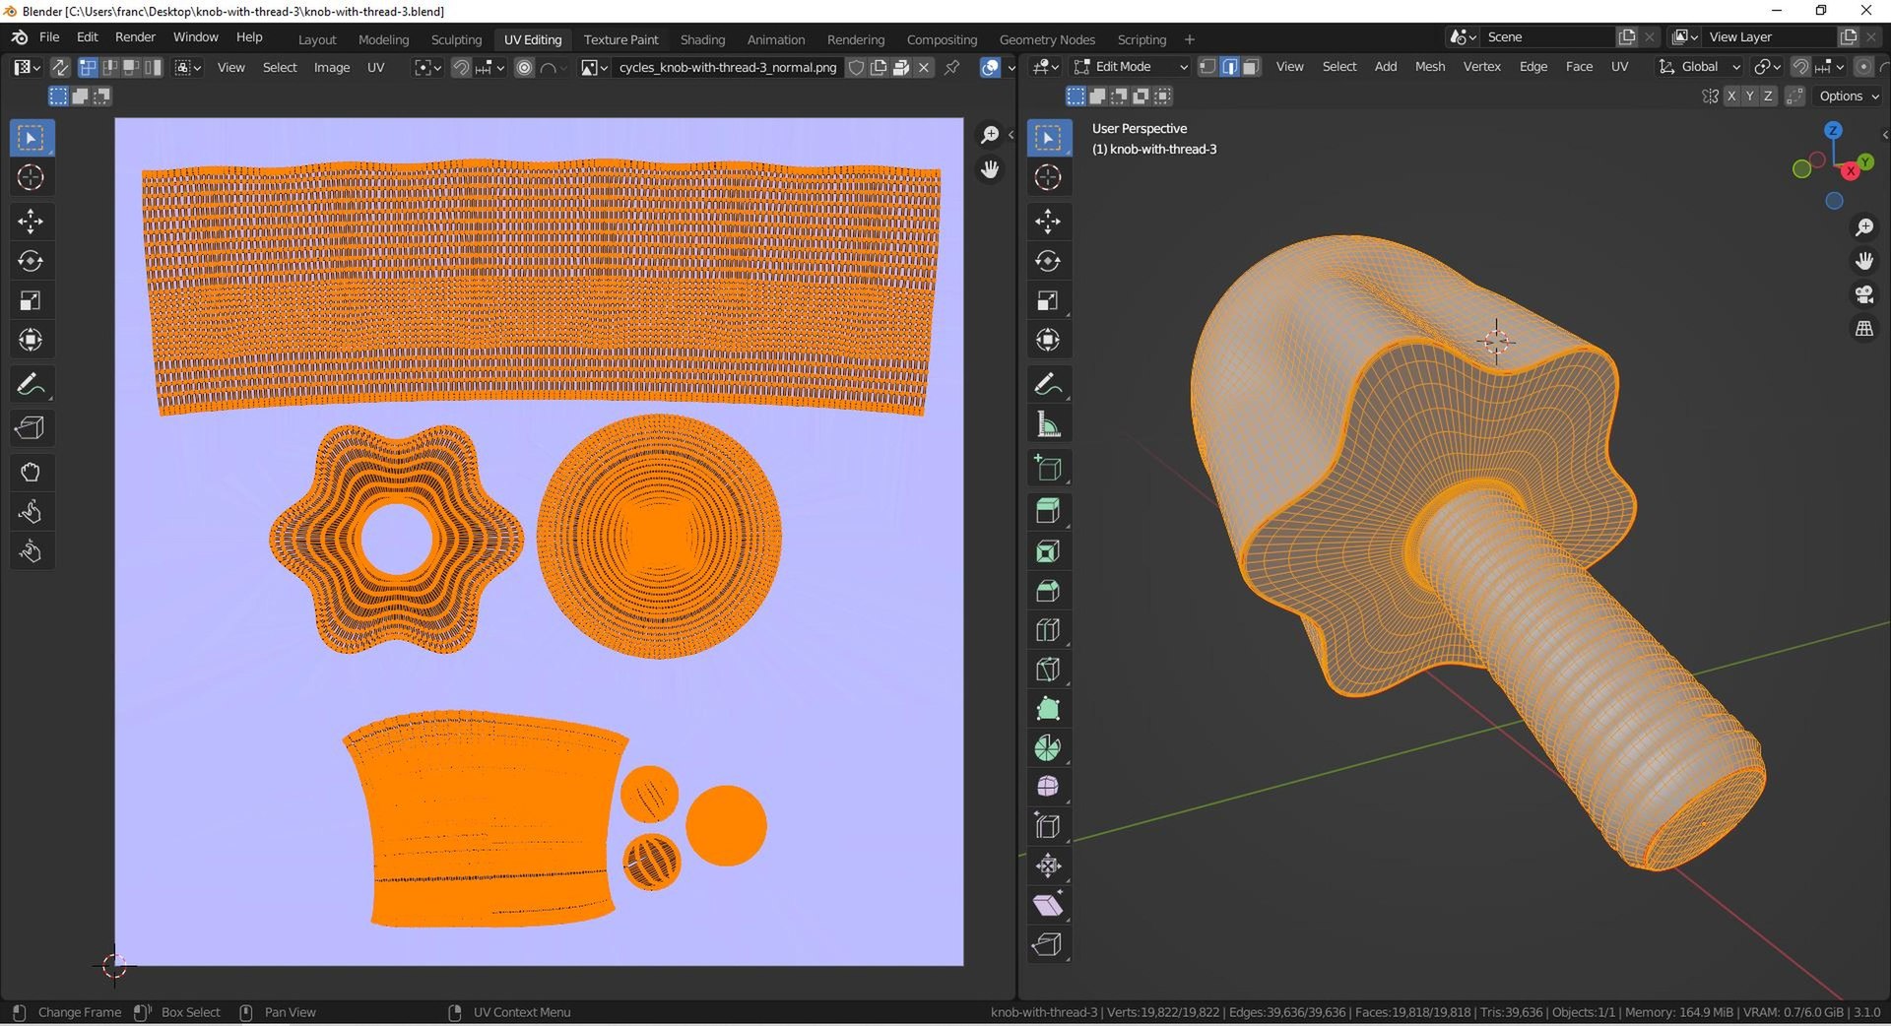Select the UV Pinch sculpt tool
This screenshot has width=1891, height=1026.
coord(31,551)
